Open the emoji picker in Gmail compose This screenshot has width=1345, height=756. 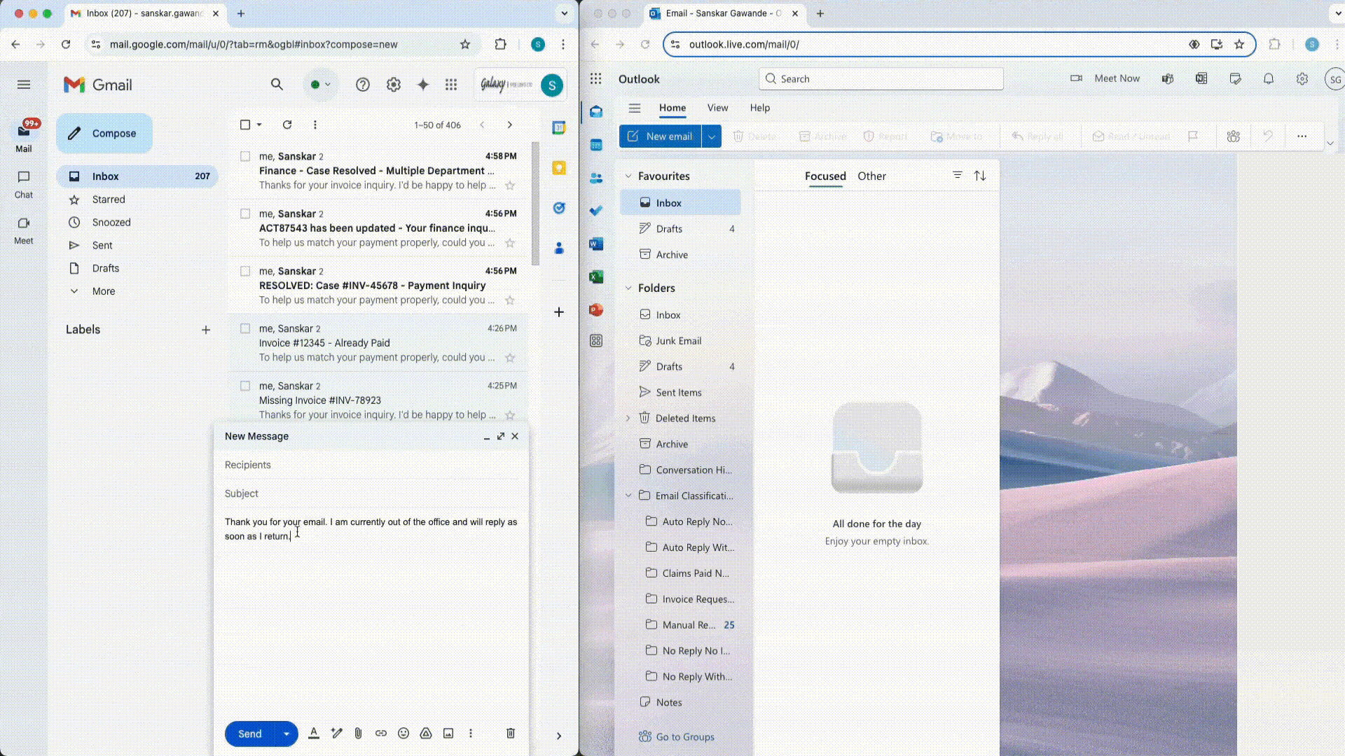403,734
